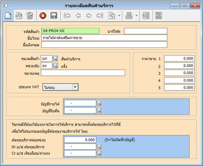Minimize the รายละเอียดสินค้าบริการ window
The height and width of the screenshot is (166, 203).
(175, 6)
